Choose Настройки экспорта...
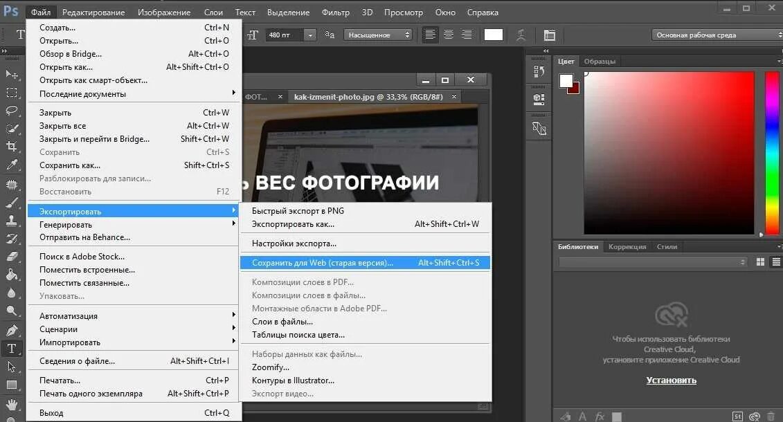The height and width of the screenshot is (422, 783). [x=365, y=244]
